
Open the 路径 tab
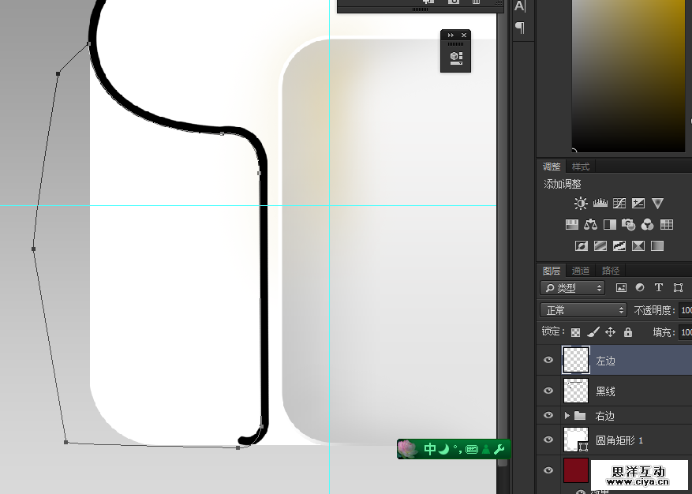pyautogui.click(x=611, y=271)
